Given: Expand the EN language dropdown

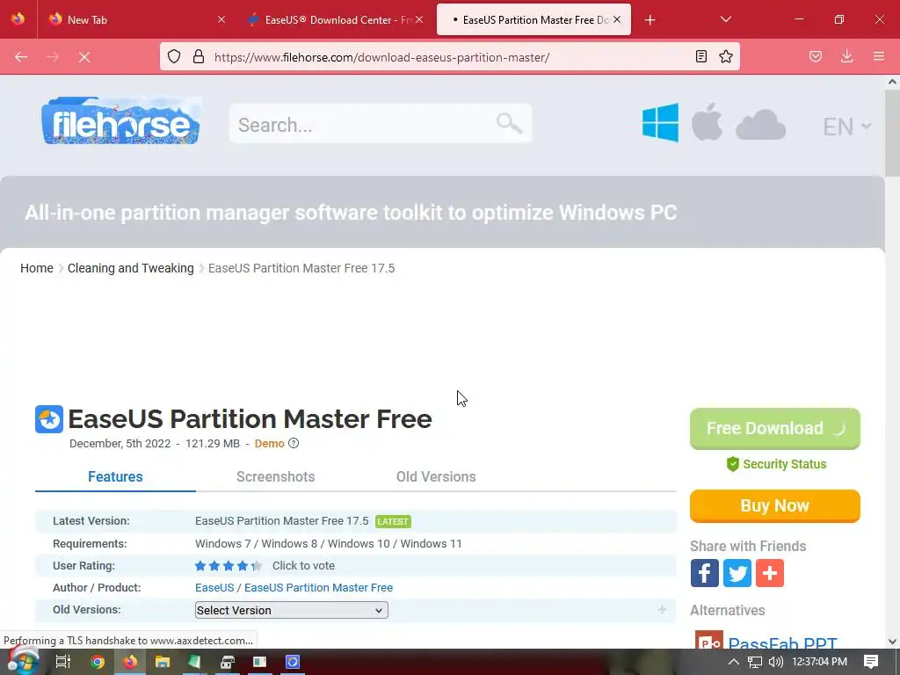Looking at the screenshot, I should tap(847, 127).
